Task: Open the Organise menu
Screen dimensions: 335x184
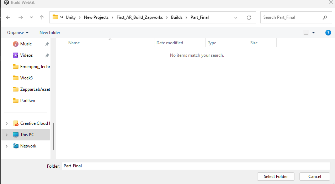Action: [18, 33]
